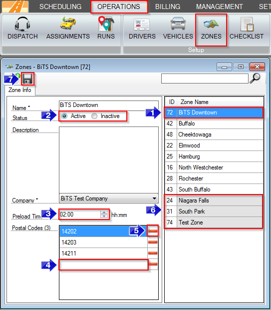Viewport: 271px width, 310px height.
Task: Select the Inactive status radio button
Action: (x=94, y=116)
